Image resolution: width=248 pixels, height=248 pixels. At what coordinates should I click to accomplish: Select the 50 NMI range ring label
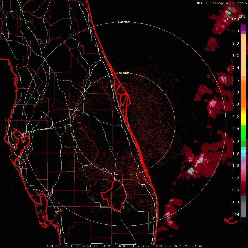pyautogui.click(x=124, y=73)
